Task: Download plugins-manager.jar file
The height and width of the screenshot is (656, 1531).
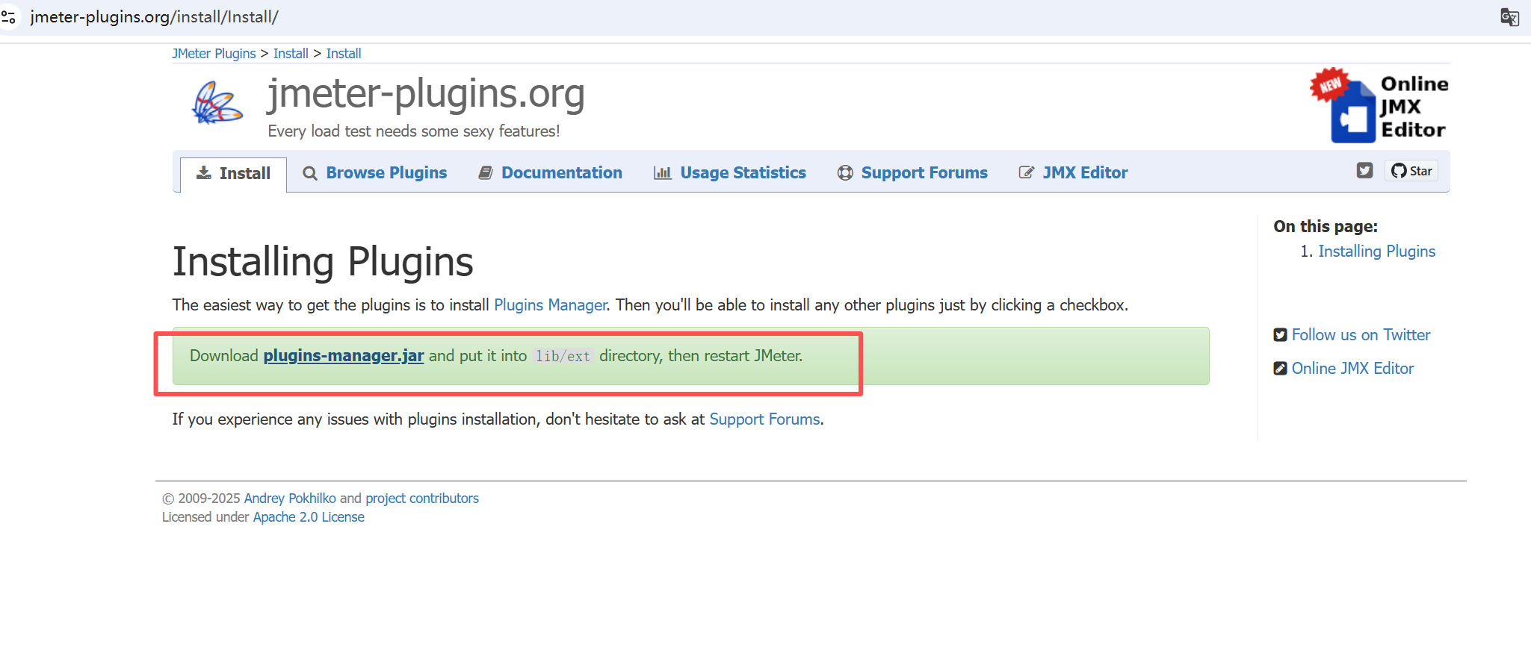Action: (x=344, y=356)
